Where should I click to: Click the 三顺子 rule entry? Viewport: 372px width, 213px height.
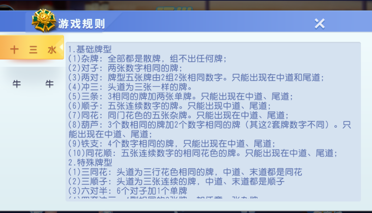tap(169, 181)
